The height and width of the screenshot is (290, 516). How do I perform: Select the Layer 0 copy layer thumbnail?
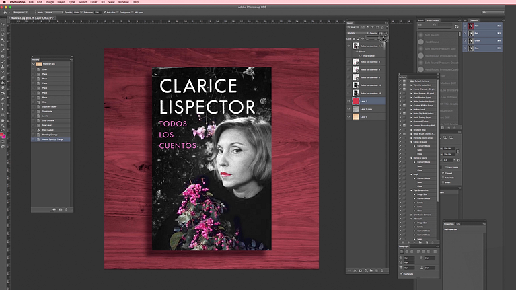click(357, 108)
